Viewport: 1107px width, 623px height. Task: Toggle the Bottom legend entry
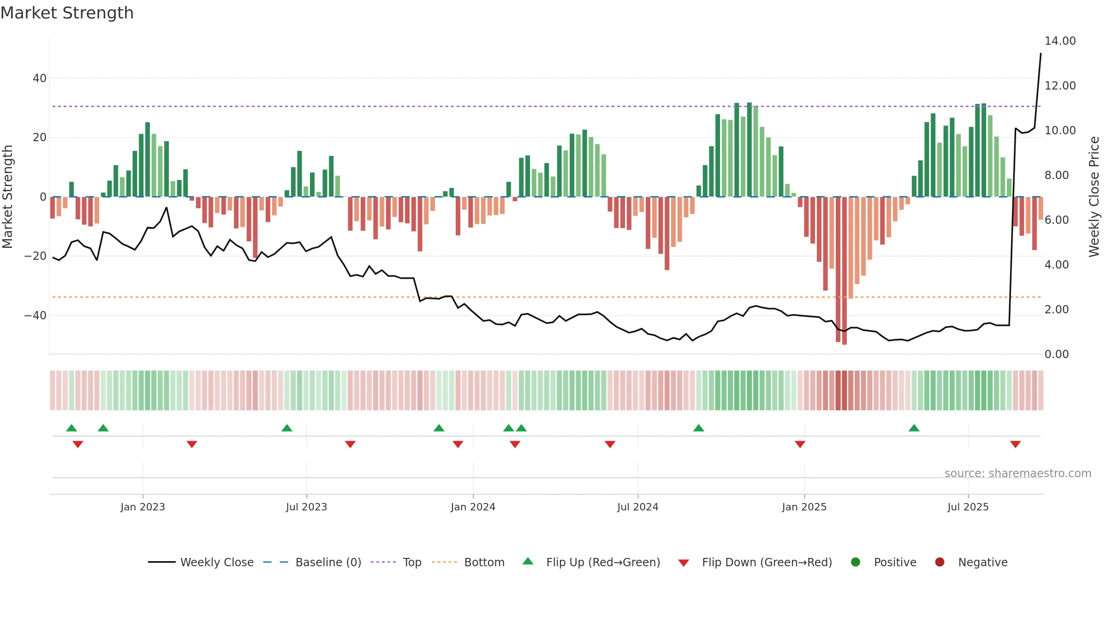pos(468,562)
